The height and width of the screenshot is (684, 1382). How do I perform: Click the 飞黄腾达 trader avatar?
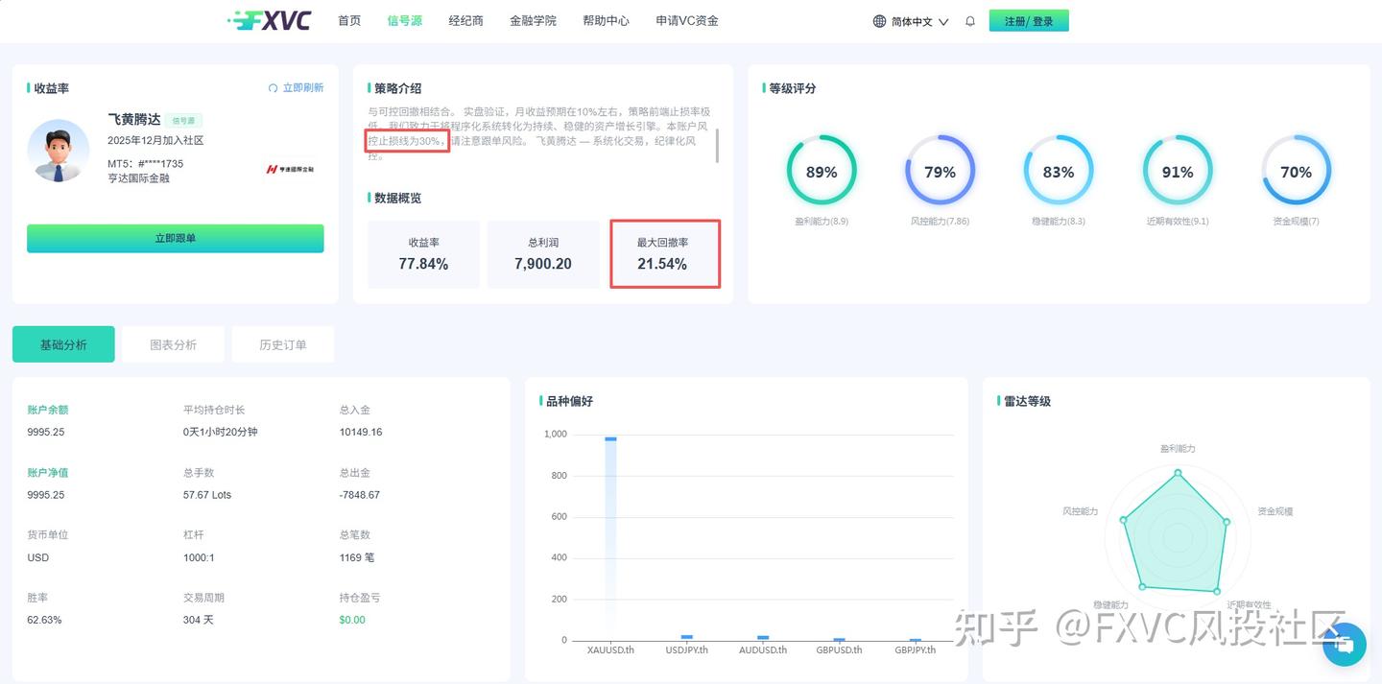click(58, 151)
